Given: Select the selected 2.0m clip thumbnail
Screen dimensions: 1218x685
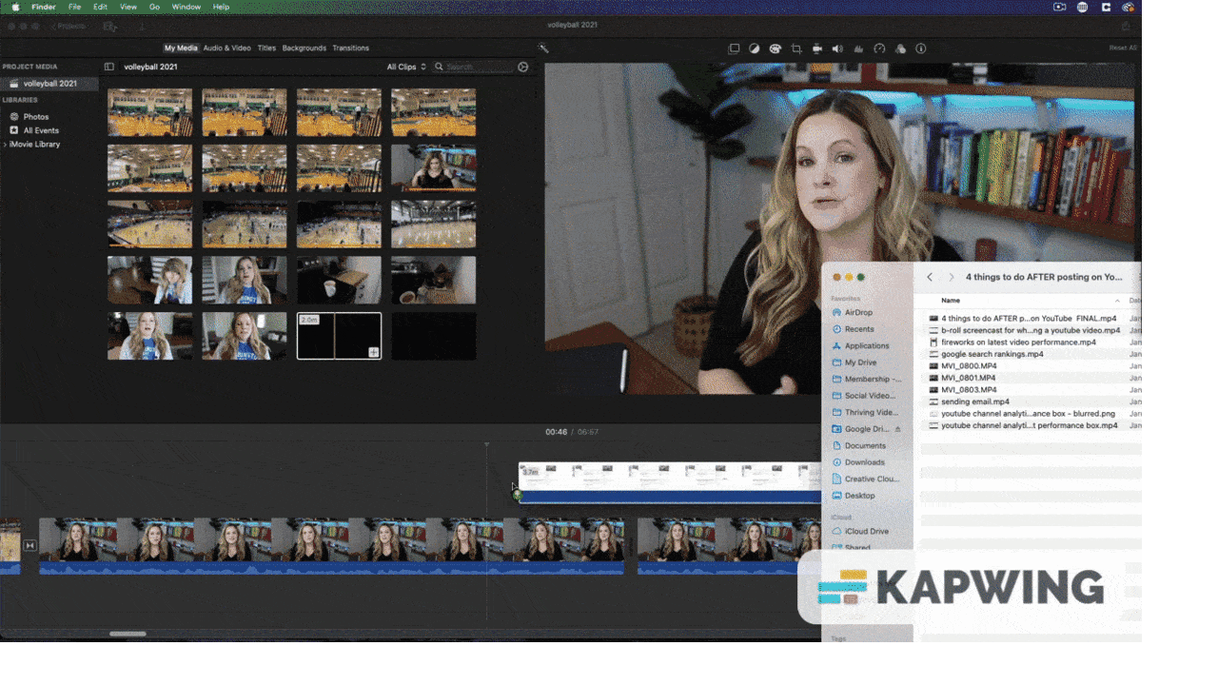Looking at the screenshot, I should (x=339, y=336).
